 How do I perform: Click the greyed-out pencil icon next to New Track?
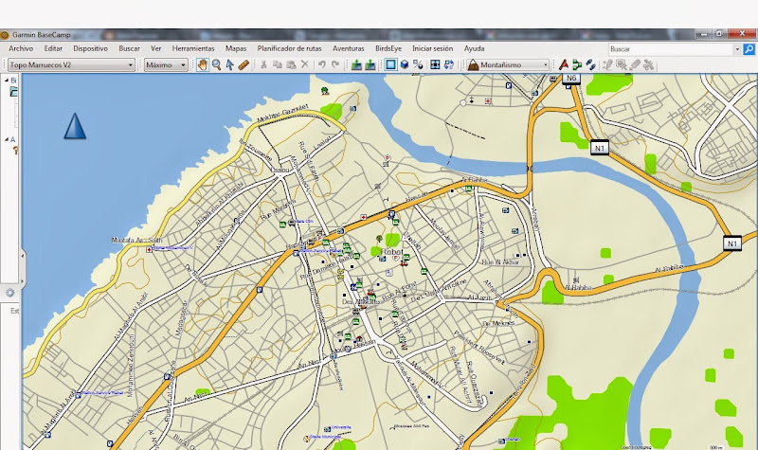[607, 64]
